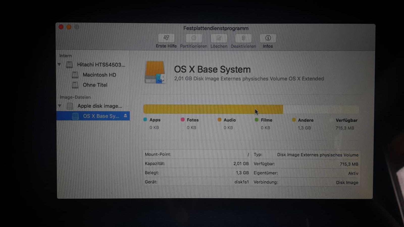Click the green Filme legend dot
Viewport: 404px width, 227px height.
coord(257,120)
